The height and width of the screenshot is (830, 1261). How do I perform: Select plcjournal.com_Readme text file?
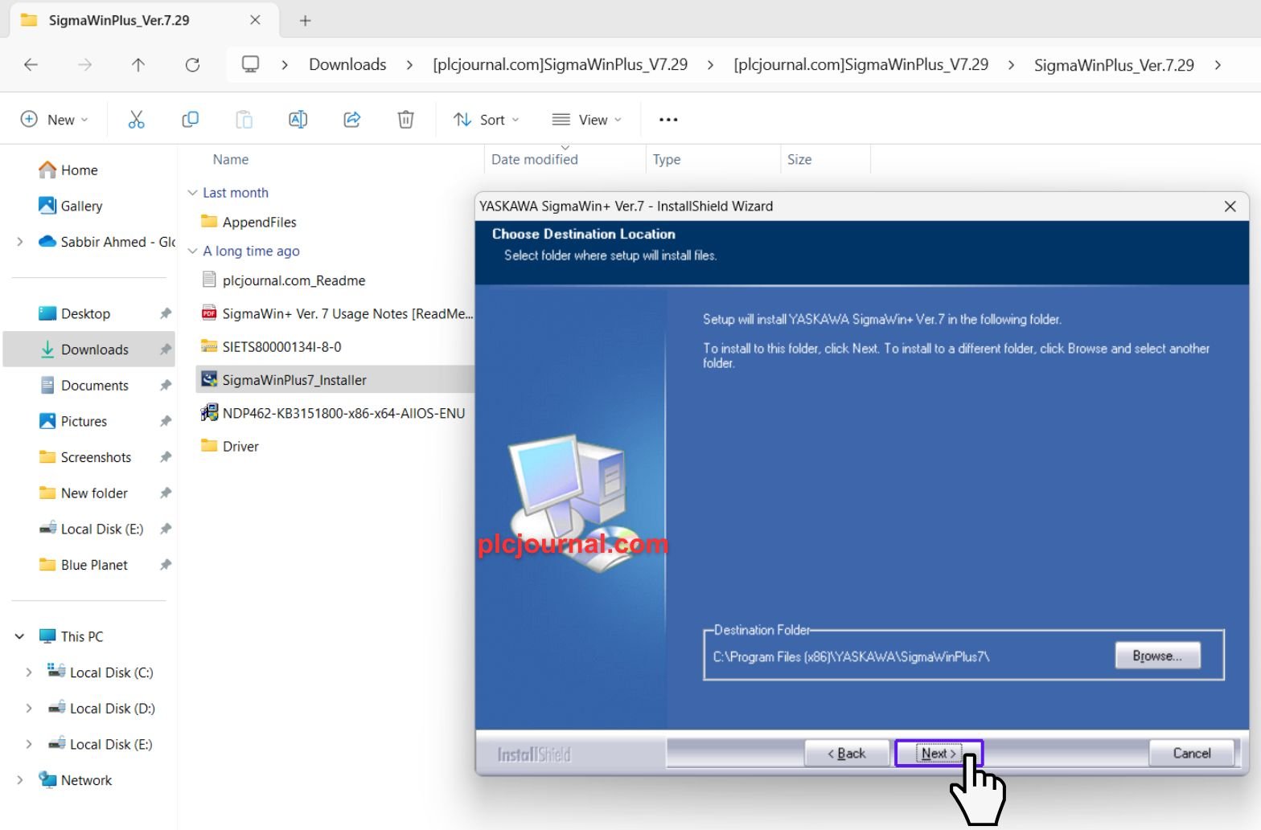(x=294, y=280)
